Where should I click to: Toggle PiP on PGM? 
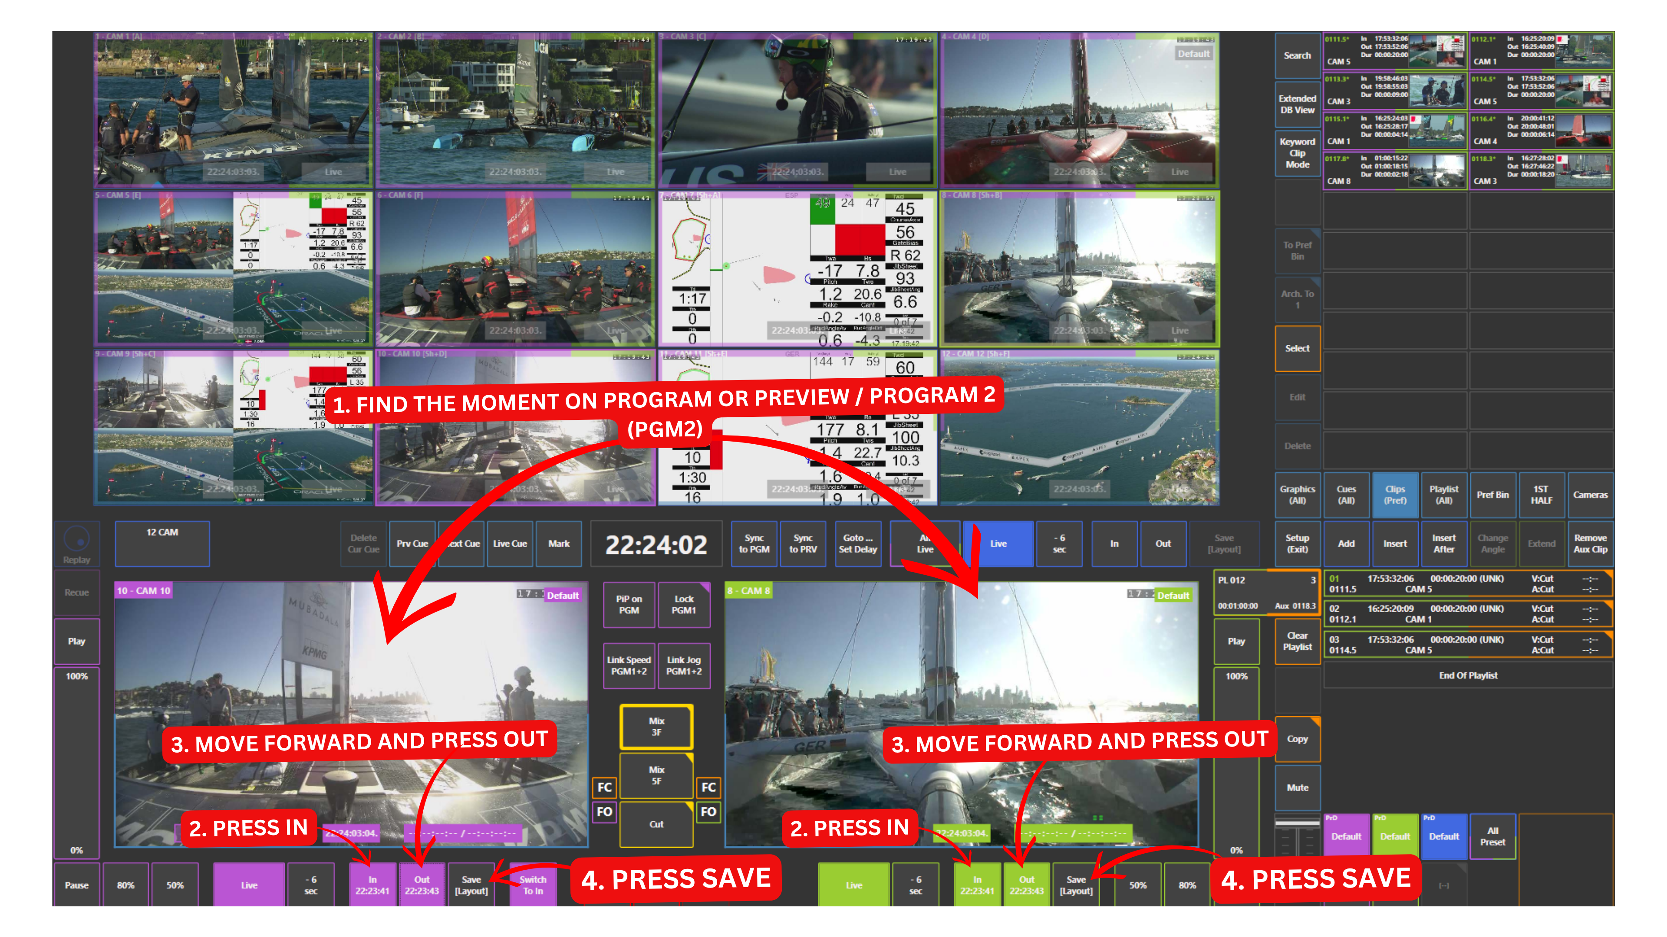tap(628, 605)
